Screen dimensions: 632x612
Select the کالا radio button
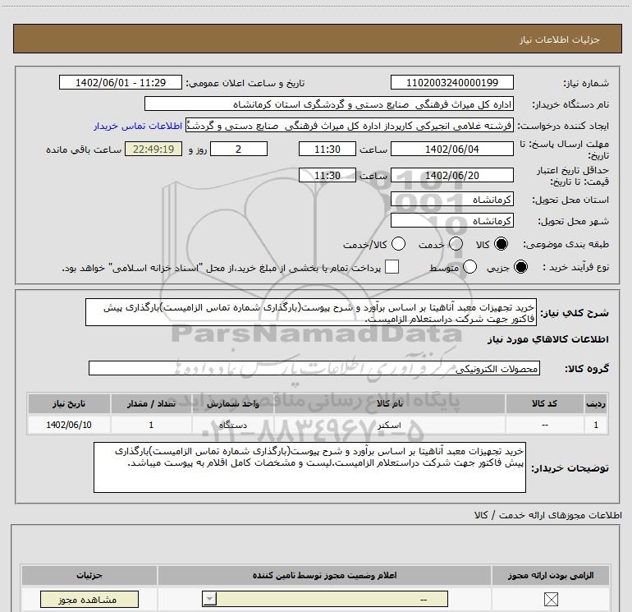(501, 244)
